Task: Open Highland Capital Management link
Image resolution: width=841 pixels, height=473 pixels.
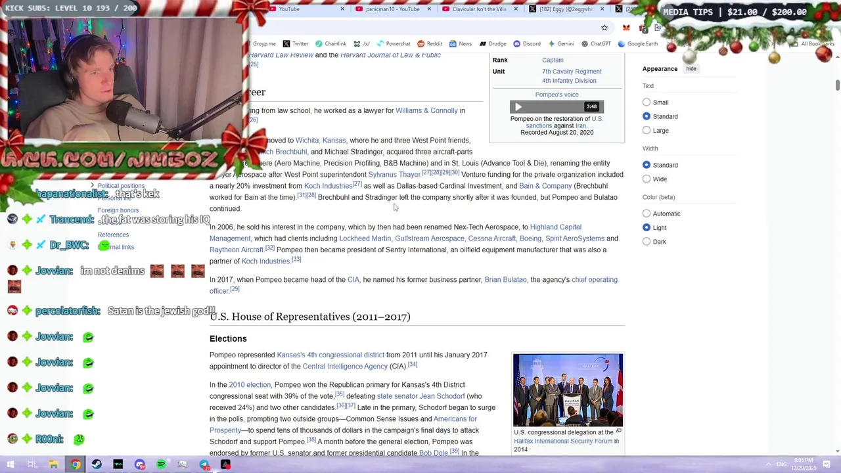Action: 555,227
